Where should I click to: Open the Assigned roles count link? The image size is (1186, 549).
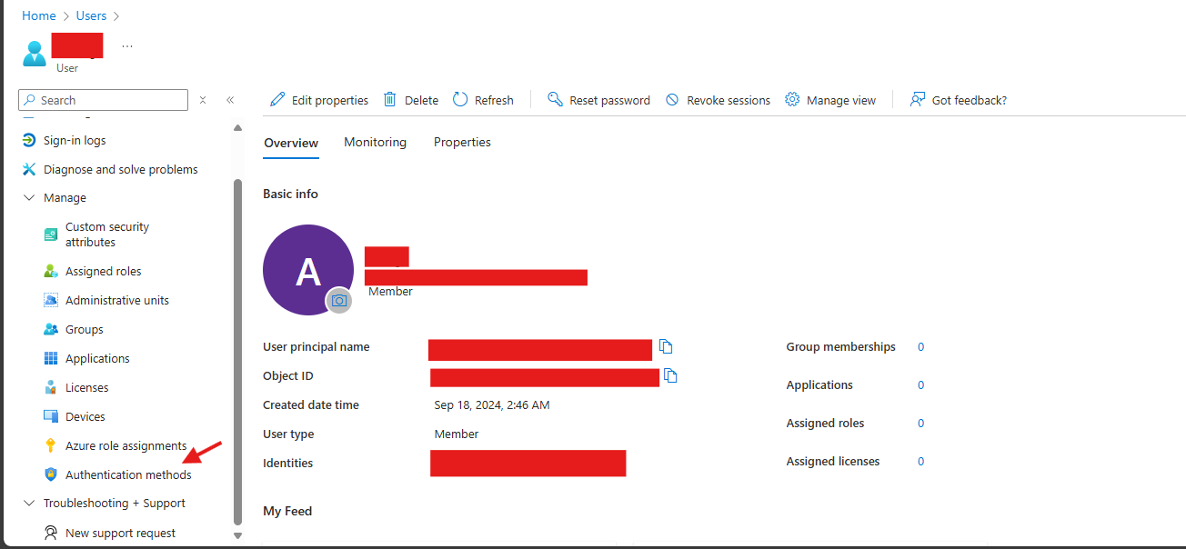pyautogui.click(x=920, y=424)
